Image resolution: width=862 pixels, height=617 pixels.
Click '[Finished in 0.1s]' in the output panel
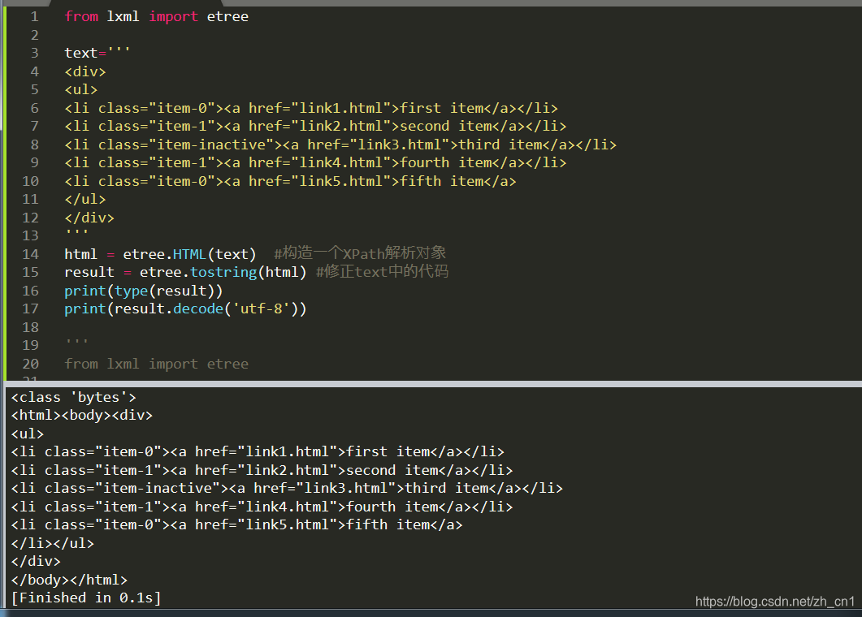pyautogui.click(x=86, y=598)
